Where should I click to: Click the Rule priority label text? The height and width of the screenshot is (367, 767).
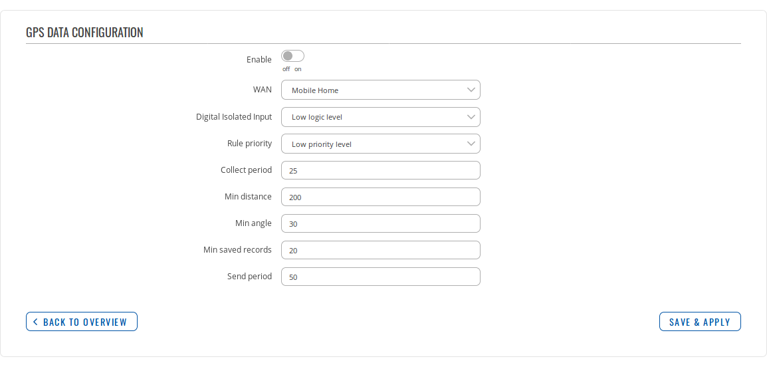coord(249,144)
